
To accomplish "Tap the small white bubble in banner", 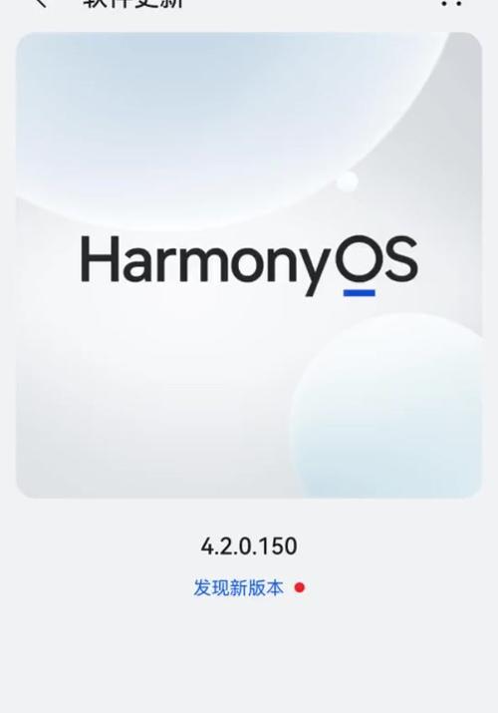I will coord(348,180).
